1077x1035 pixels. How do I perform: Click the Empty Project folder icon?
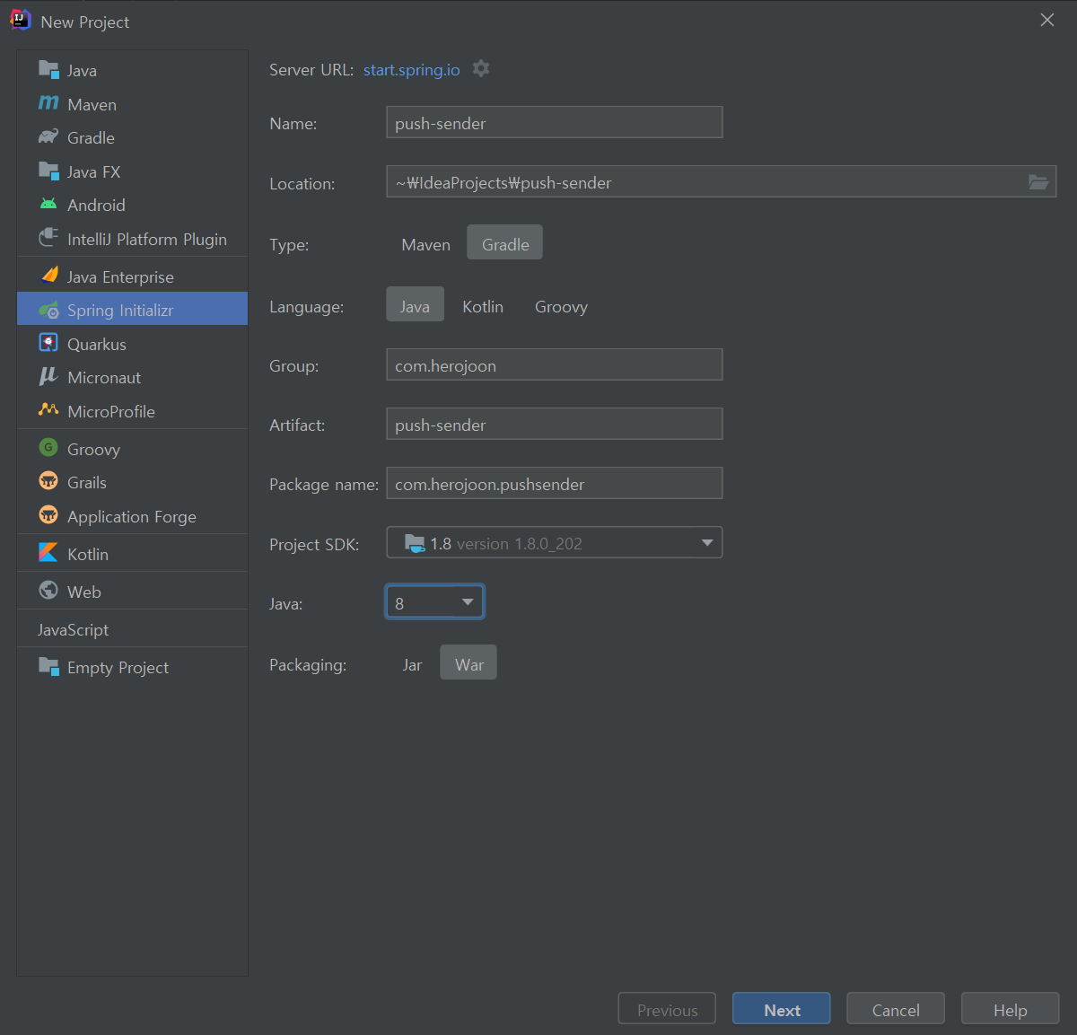point(48,666)
